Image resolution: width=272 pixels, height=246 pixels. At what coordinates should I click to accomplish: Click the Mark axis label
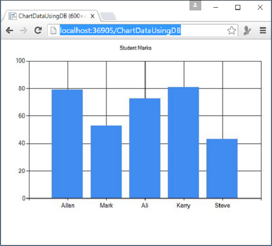pyautogui.click(x=107, y=205)
